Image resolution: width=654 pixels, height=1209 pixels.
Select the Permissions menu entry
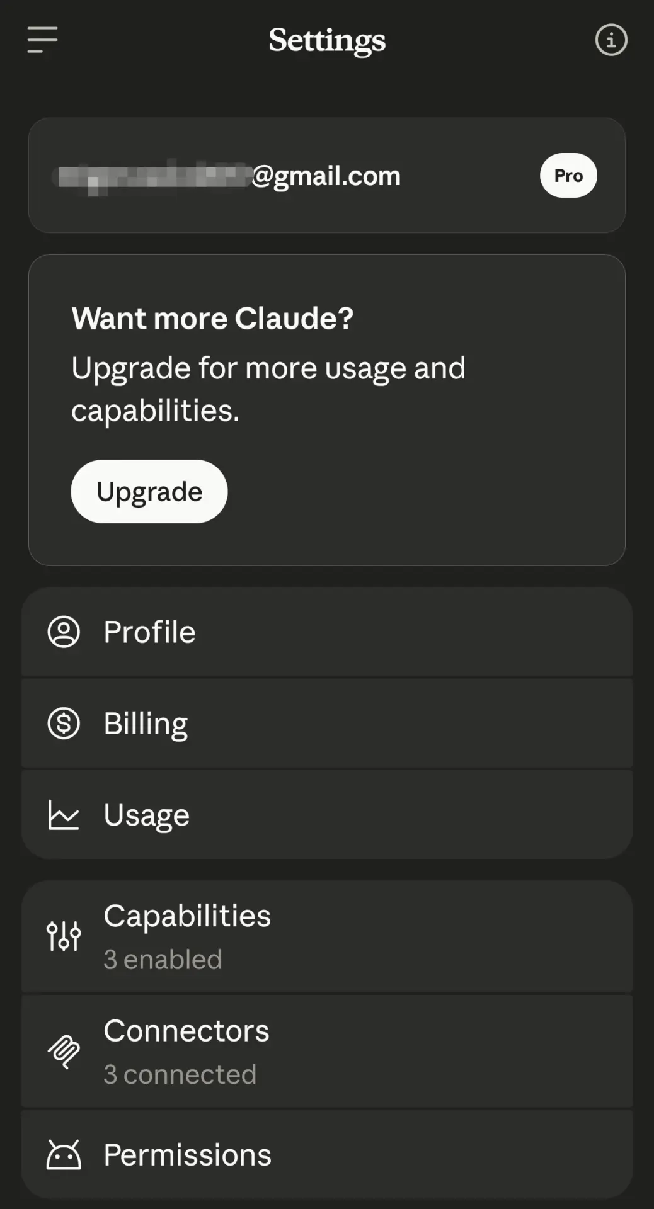(327, 1154)
